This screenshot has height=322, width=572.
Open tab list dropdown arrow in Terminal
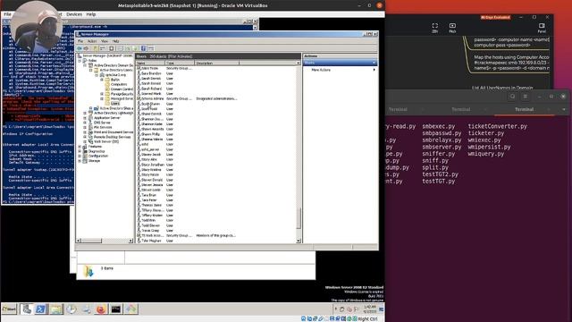coord(564,109)
